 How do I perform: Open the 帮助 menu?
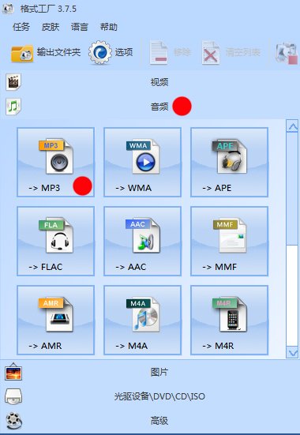[x=108, y=27]
